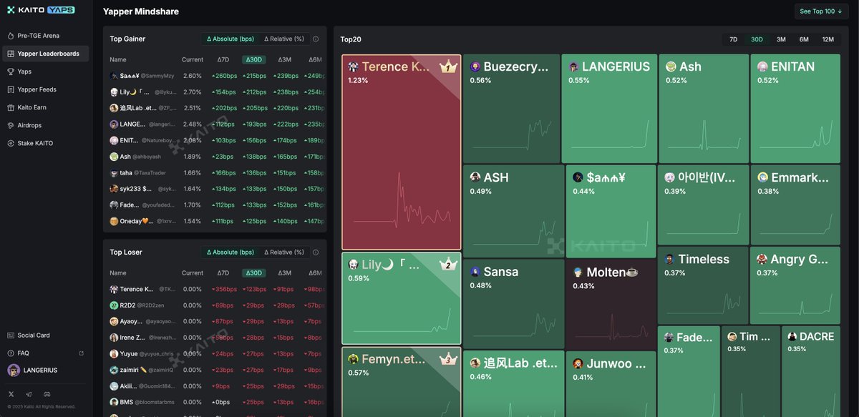The width and height of the screenshot is (859, 417).
Task: Open the Discord social icon
Action: point(47,394)
